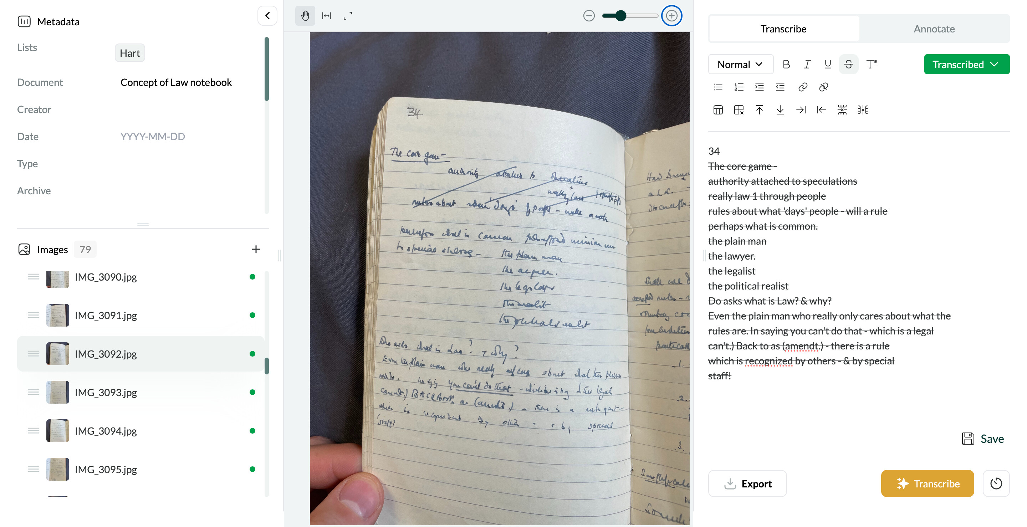Click the insert link icon
The image size is (1027, 527).
(x=803, y=87)
